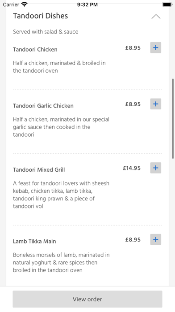Tap the 'Served with salad & sauce' subtitle
175x312 pixels.
pyautogui.click(x=46, y=32)
